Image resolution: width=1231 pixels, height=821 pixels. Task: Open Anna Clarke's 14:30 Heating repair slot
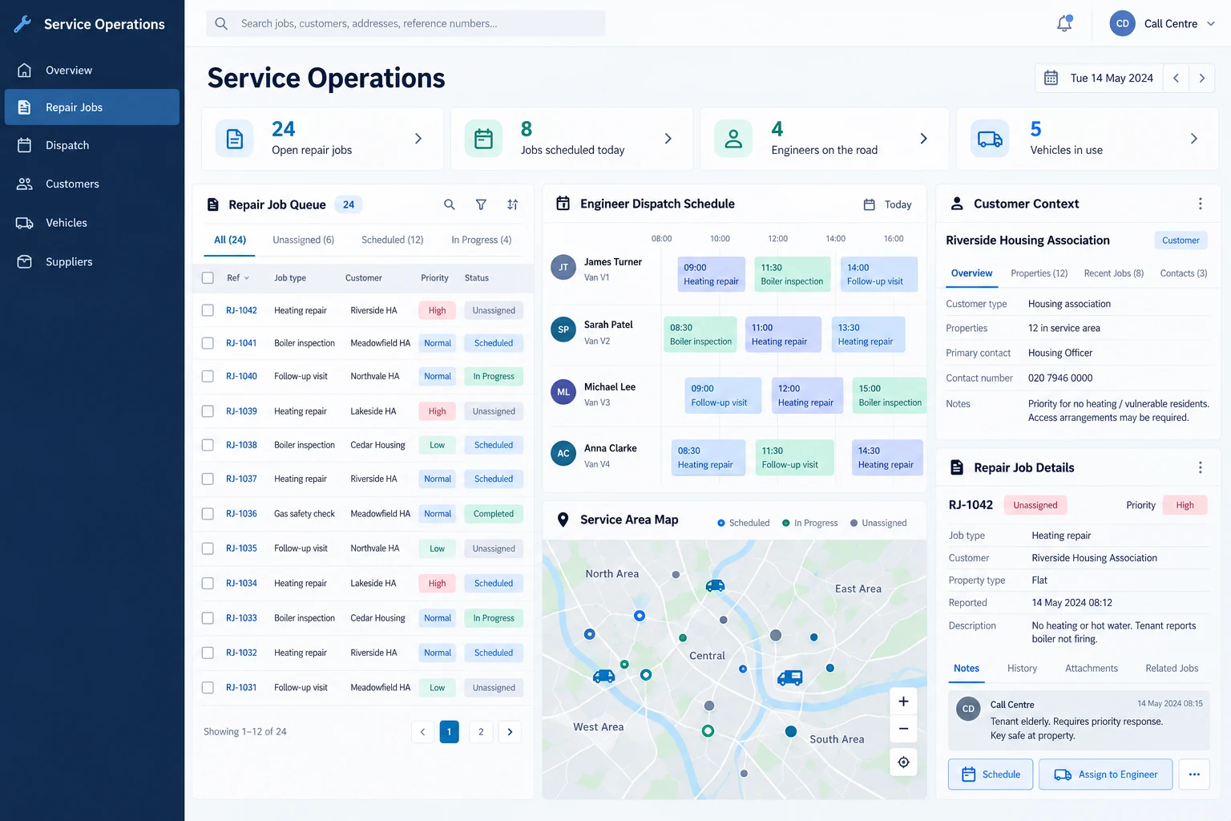[x=887, y=458]
